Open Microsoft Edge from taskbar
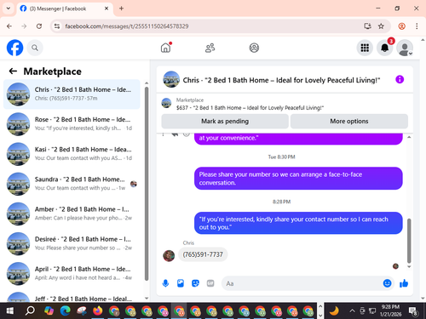Viewport: 426px width, 319px height. click(66, 310)
